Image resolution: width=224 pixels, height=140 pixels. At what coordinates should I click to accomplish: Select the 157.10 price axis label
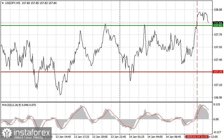pyautogui.click(x=218, y=85)
